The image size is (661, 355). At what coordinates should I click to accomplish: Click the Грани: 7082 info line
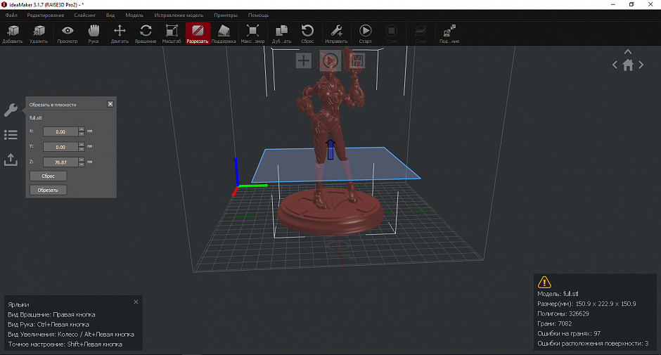point(555,324)
